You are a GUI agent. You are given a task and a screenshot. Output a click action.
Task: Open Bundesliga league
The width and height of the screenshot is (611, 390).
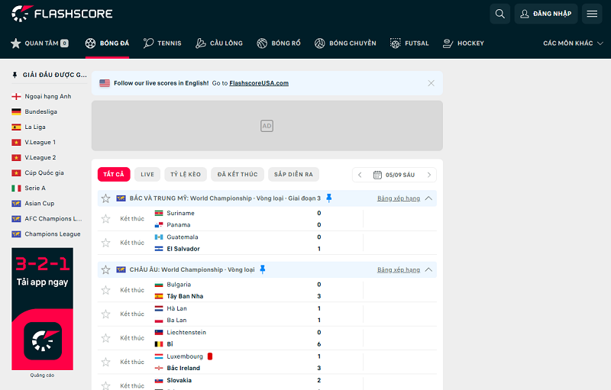[x=34, y=111]
